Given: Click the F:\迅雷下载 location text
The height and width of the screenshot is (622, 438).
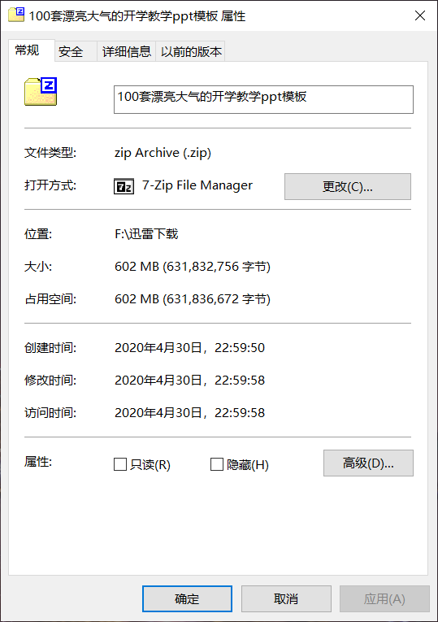Looking at the screenshot, I should click(146, 233).
